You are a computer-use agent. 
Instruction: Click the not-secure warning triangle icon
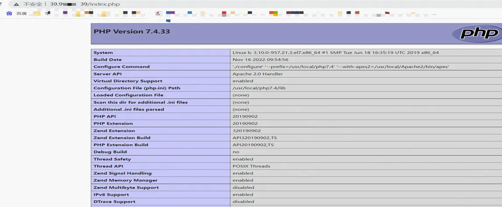16,4
